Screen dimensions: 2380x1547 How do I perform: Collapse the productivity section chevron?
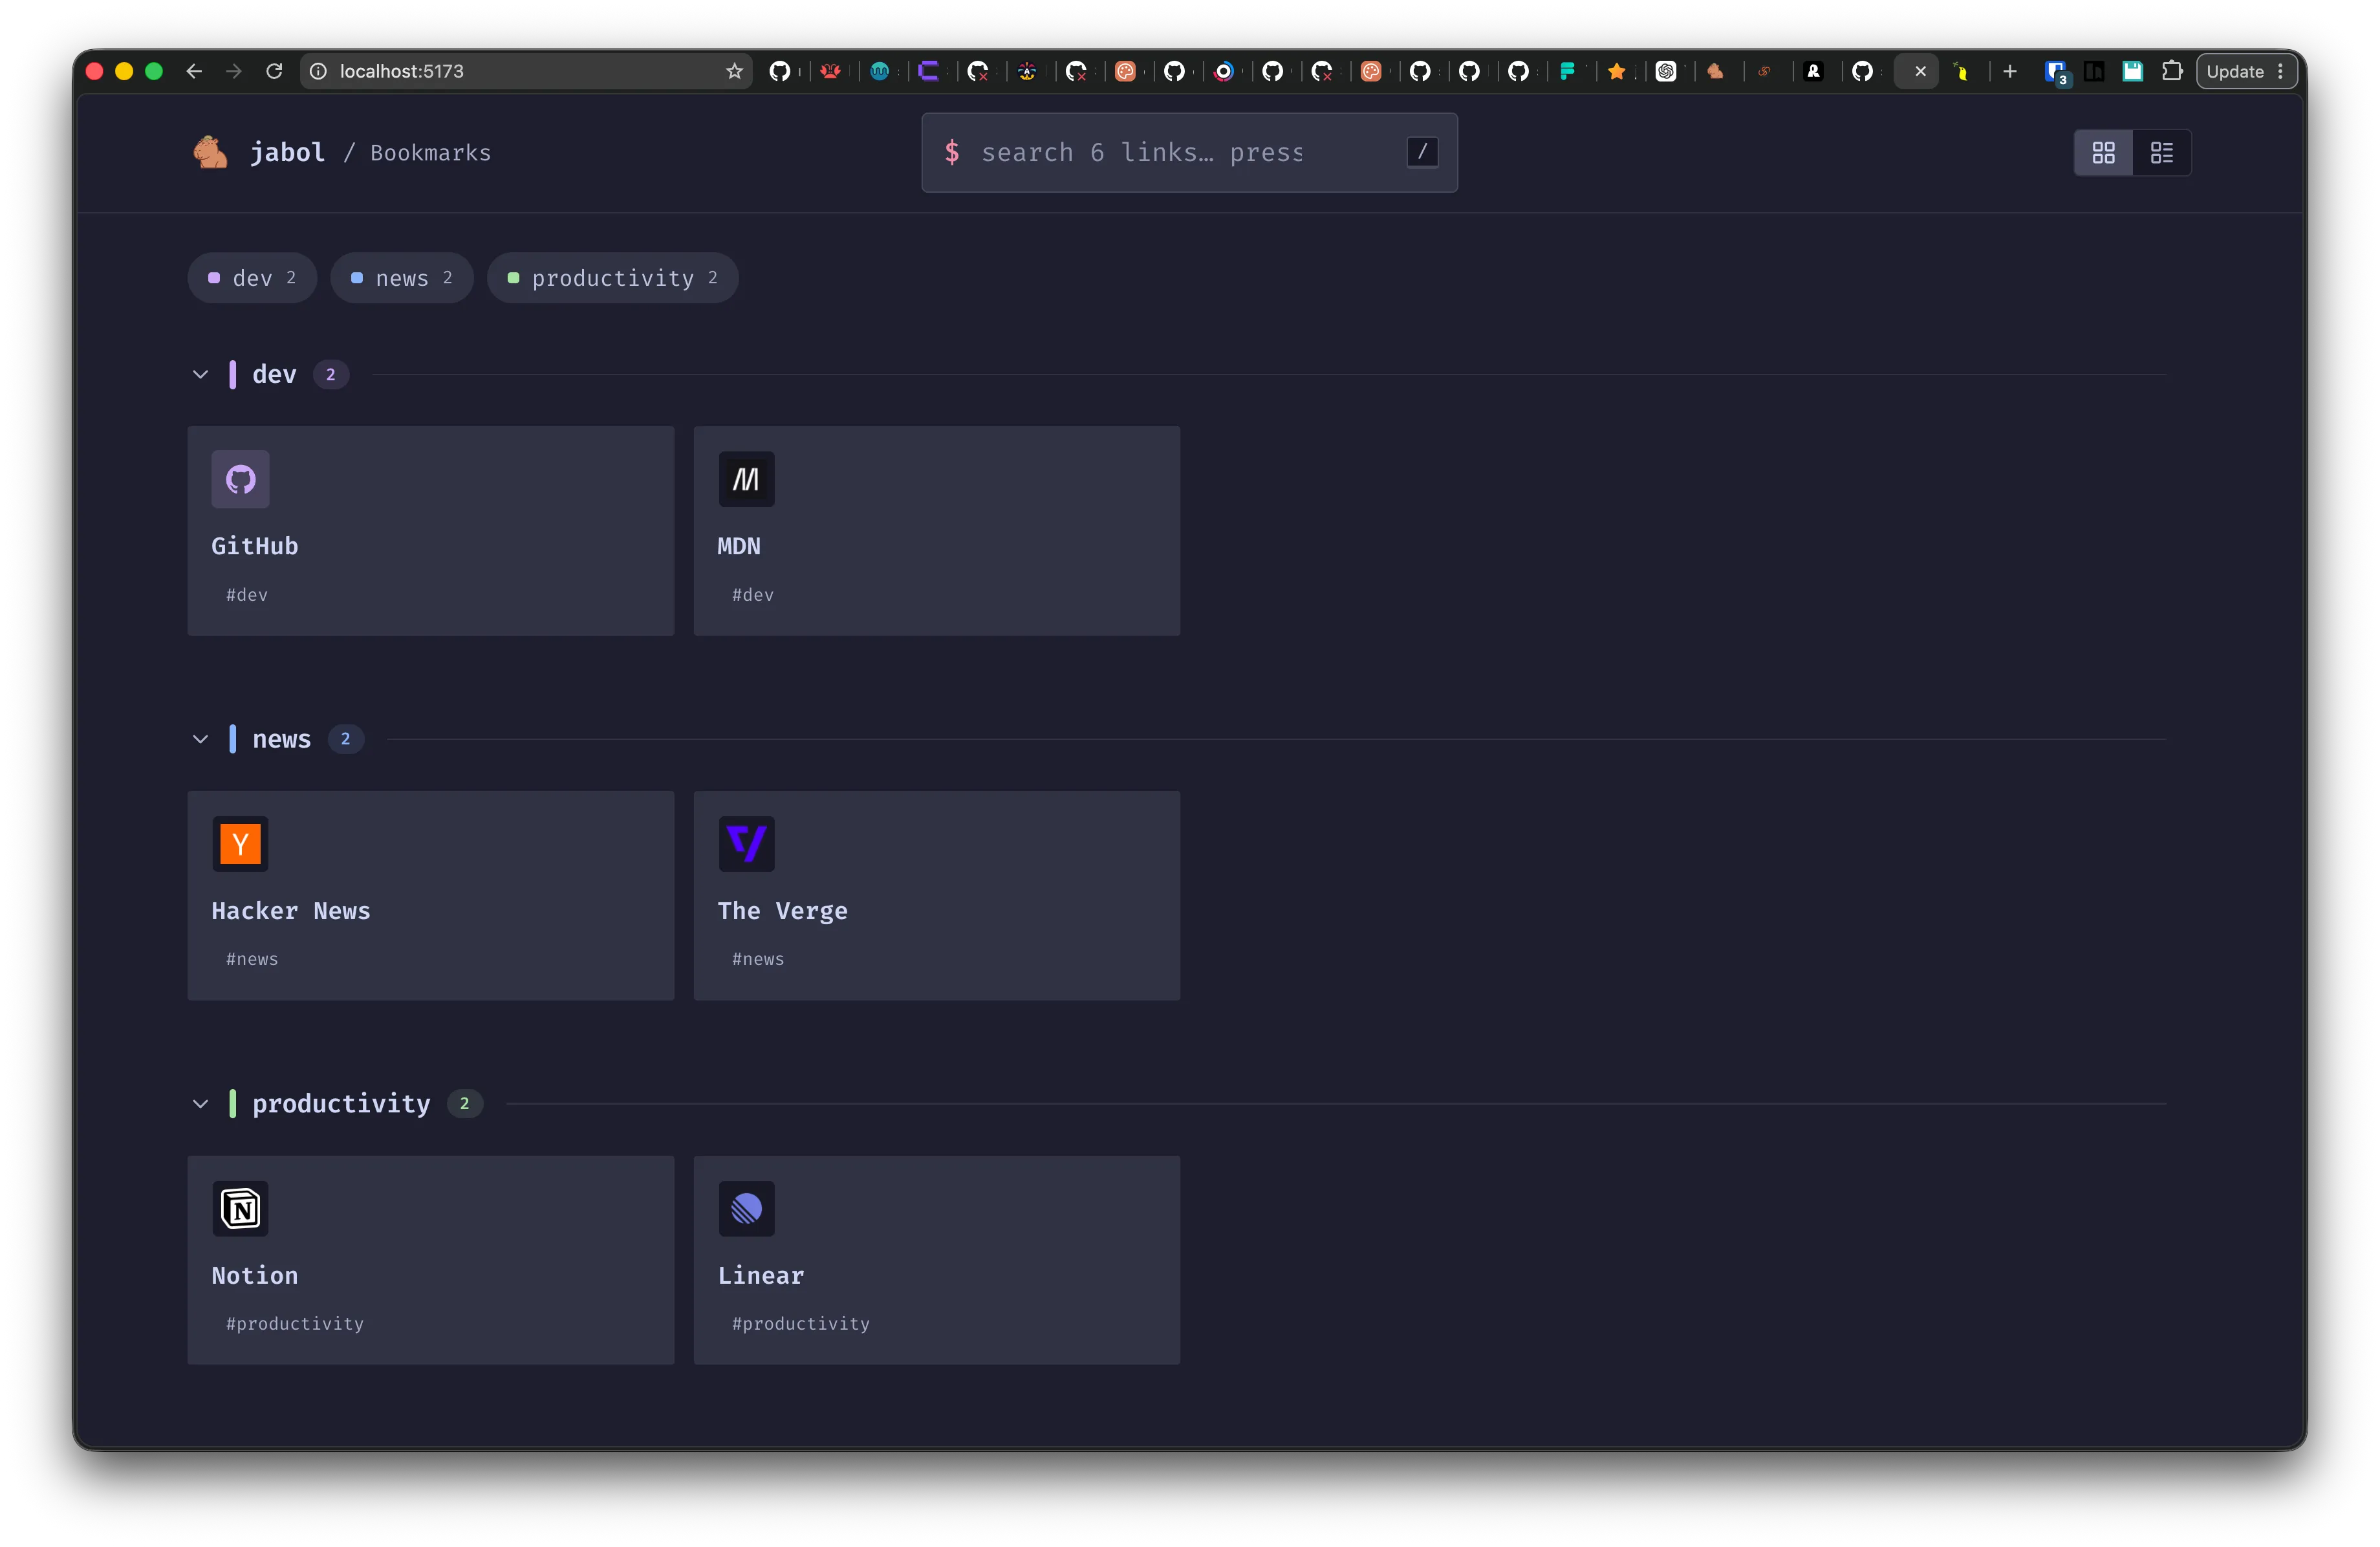click(200, 1104)
